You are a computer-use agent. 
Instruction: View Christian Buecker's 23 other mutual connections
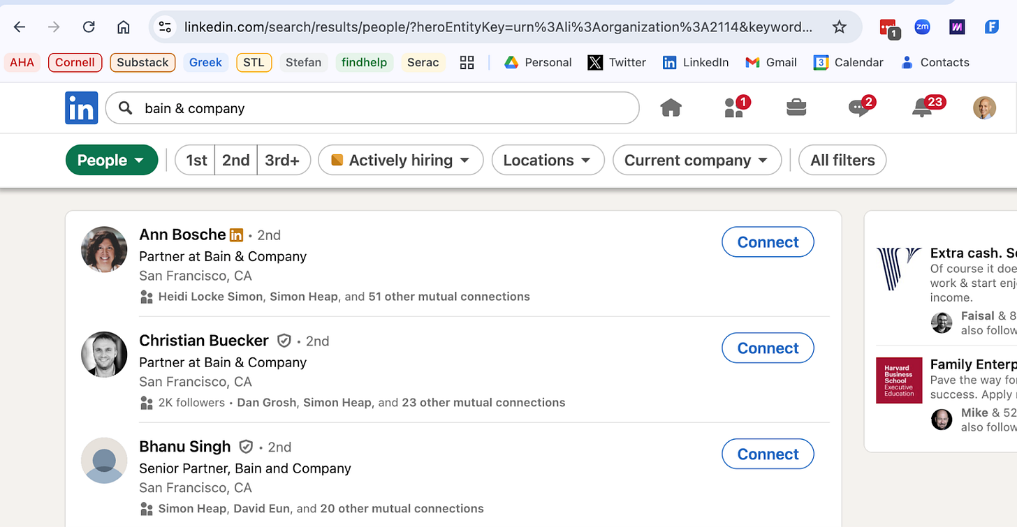pos(483,403)
